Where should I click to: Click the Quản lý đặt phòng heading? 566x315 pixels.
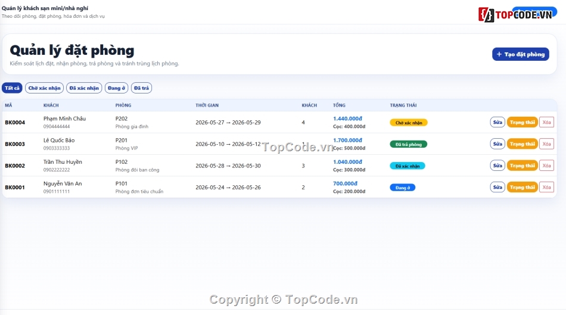point(72,51)
